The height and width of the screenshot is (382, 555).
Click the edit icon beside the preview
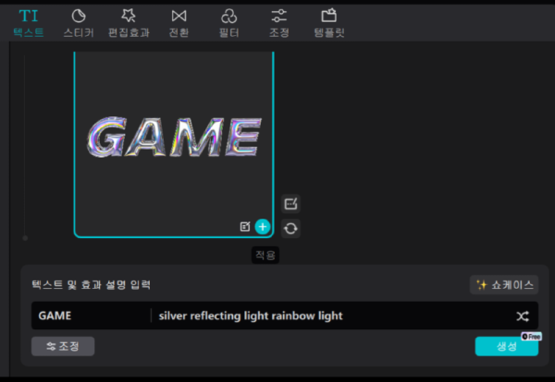pyautogui.click(x=291, y=204)
